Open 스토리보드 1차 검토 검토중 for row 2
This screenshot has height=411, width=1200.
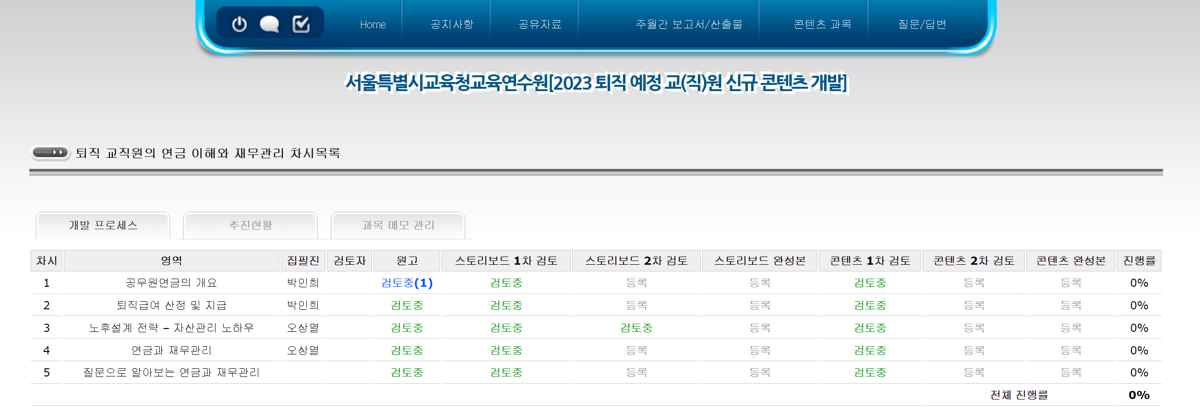[x=506, y=305]
